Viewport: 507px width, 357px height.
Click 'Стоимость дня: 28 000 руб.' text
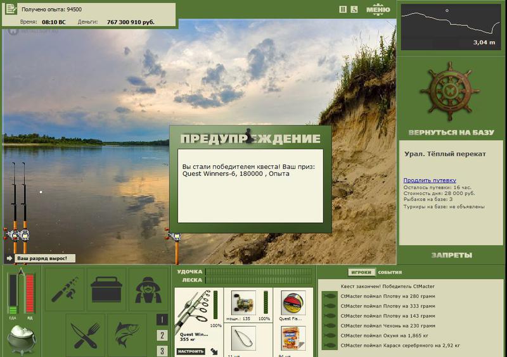439,193
